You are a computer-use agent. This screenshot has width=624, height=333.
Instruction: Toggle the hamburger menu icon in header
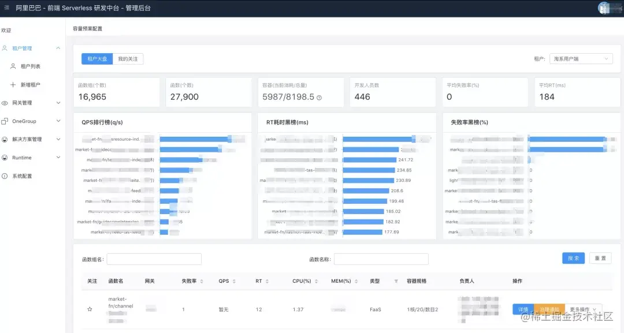[x=7, y=8]
